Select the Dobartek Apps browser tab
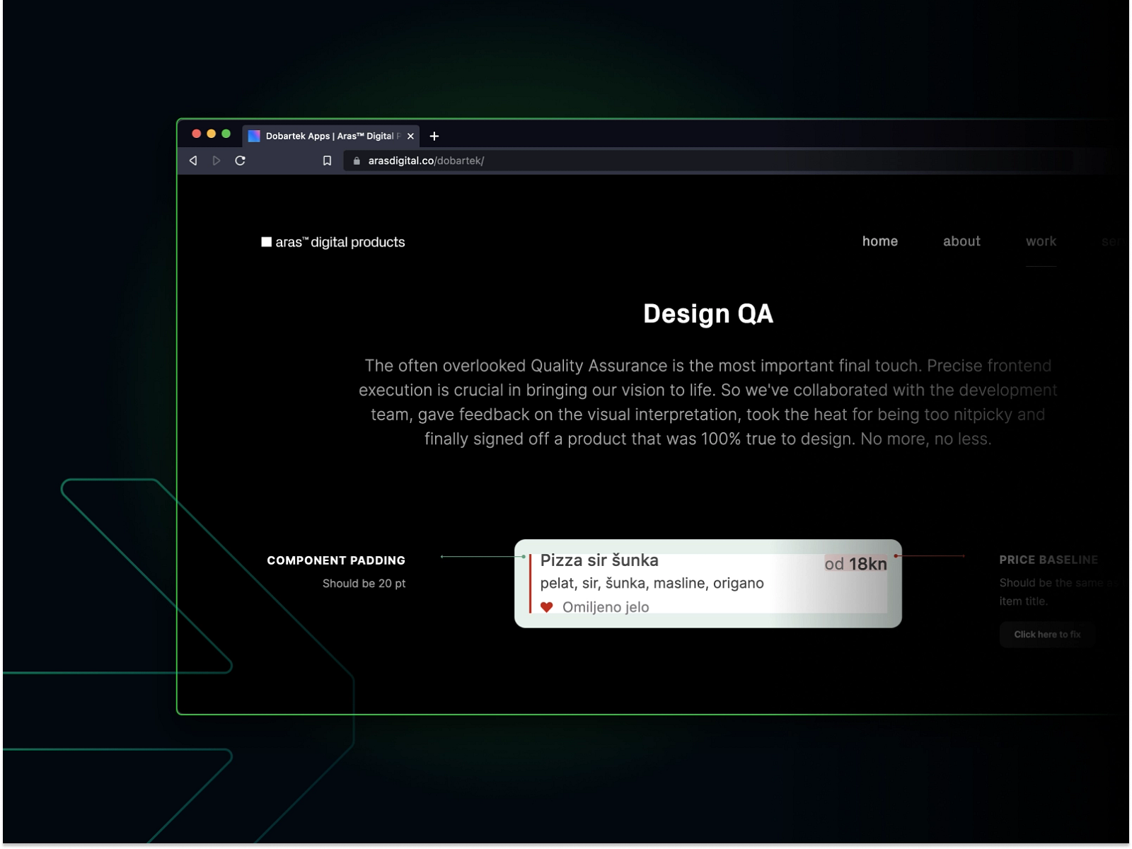 coord(325,135)
